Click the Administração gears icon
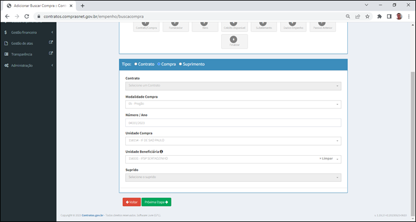 (x=6, y=65)
